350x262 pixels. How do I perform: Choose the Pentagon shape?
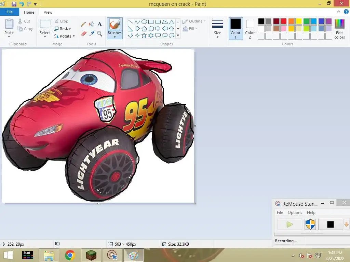(x=144, y=29)
